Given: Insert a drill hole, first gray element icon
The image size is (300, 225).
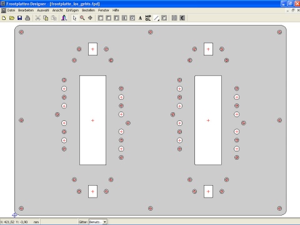Looking at the screenshot, I should [x=101, y=18].
